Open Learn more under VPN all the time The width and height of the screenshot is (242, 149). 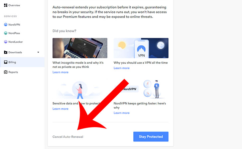[x=121, y=68]
